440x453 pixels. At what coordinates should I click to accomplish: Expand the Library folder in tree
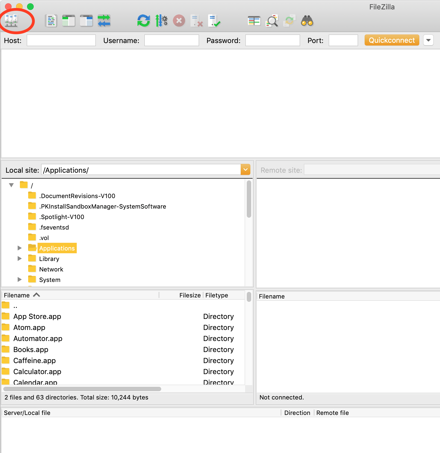coord(20,259)
